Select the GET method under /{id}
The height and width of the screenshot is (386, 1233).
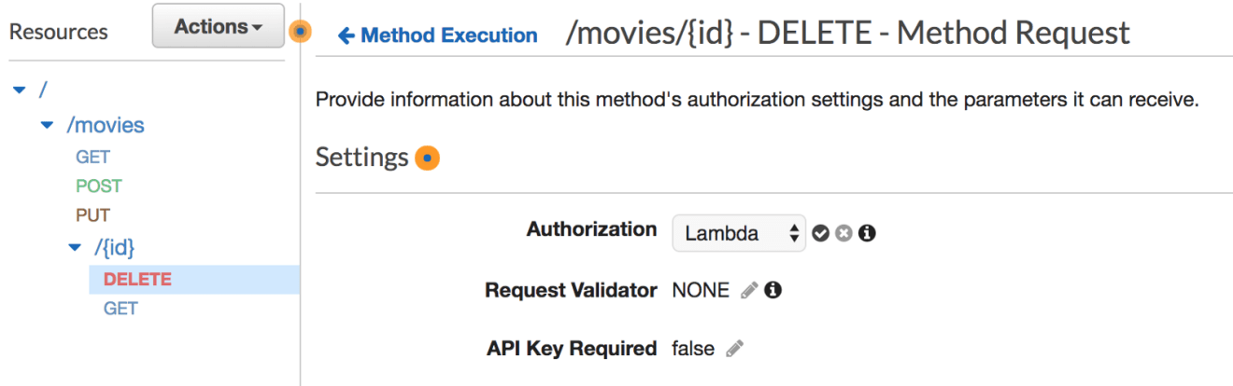(120, 308)
